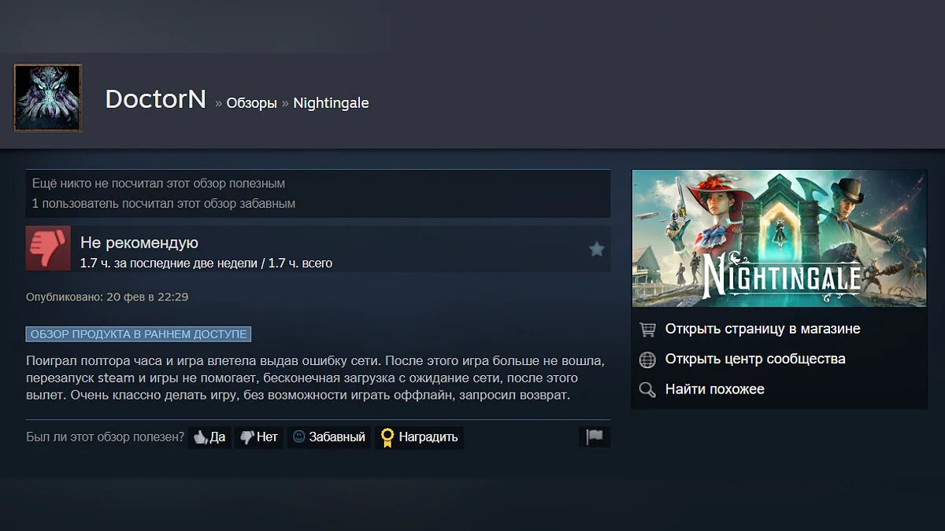Vote Нет on the review

258,437
